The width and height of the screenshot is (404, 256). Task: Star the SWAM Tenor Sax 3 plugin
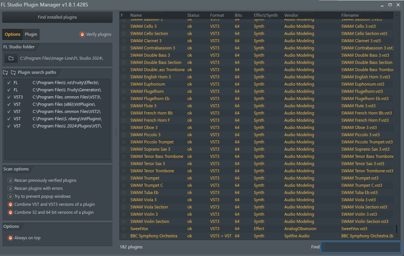124,164
